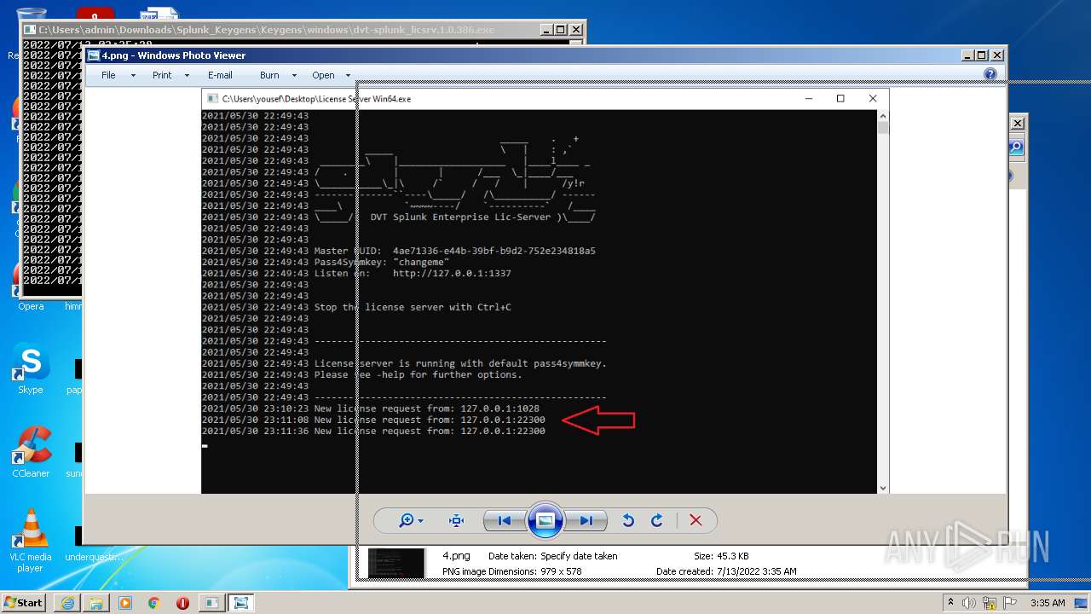Open the Start menu
Viewport: 1091px width, 614px height.
coord(23,602)
